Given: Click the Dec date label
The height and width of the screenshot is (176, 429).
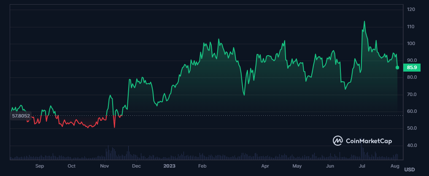Looking at the screenshot, I should [136, 166].
